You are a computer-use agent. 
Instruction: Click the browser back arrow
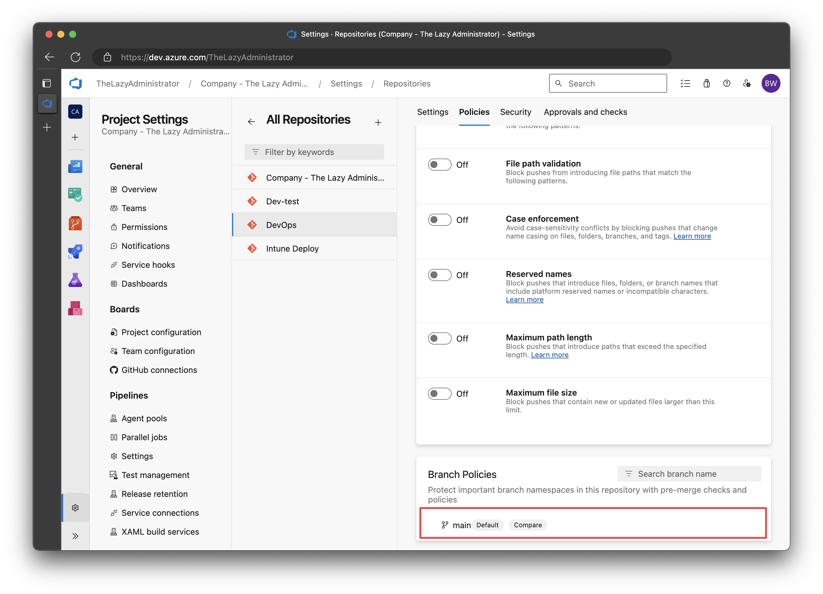[49, 57]
